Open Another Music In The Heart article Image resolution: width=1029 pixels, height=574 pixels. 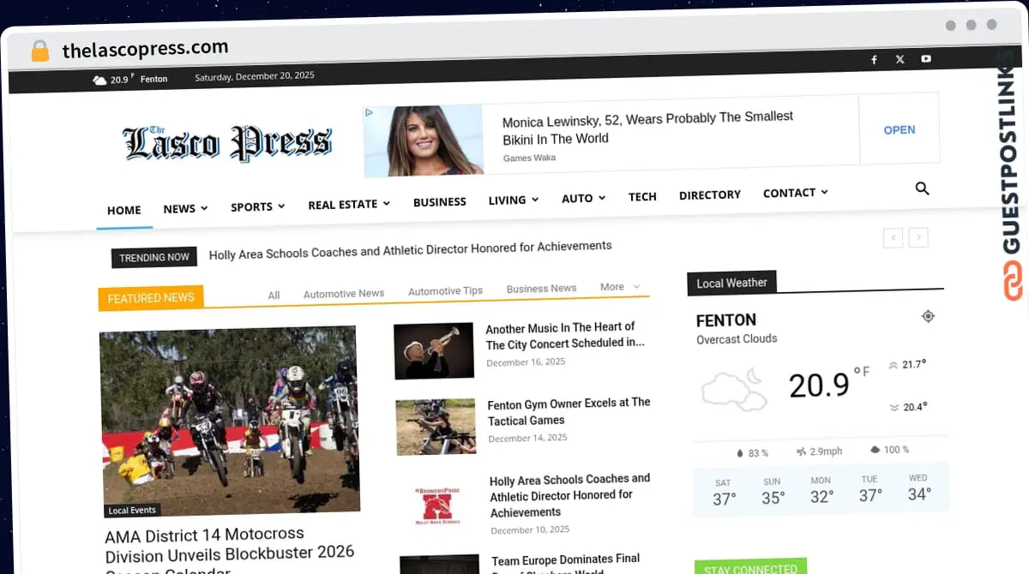click(x=565, y=335)
